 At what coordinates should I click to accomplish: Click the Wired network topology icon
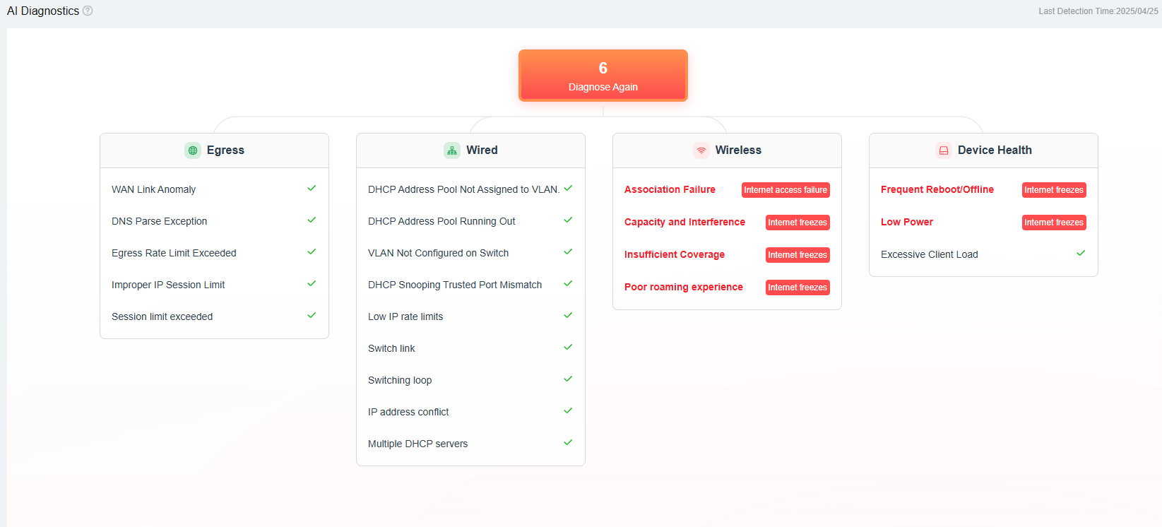click(x=452, y=150)
